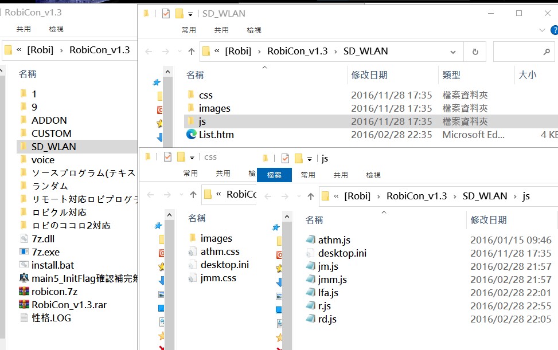The image size is (558, 350).
Task: Open the 檢視 tab in SD_WLAN window
Action: coord(254,30)
